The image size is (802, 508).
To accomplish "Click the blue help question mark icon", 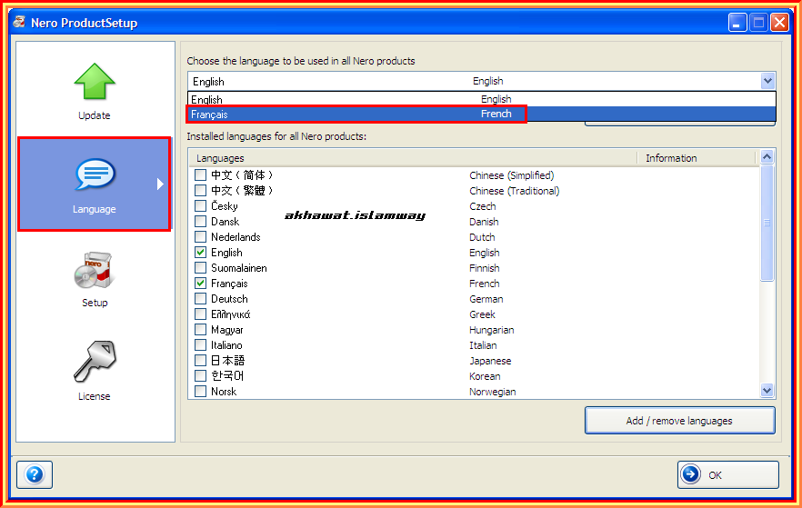I will point(35,474).
